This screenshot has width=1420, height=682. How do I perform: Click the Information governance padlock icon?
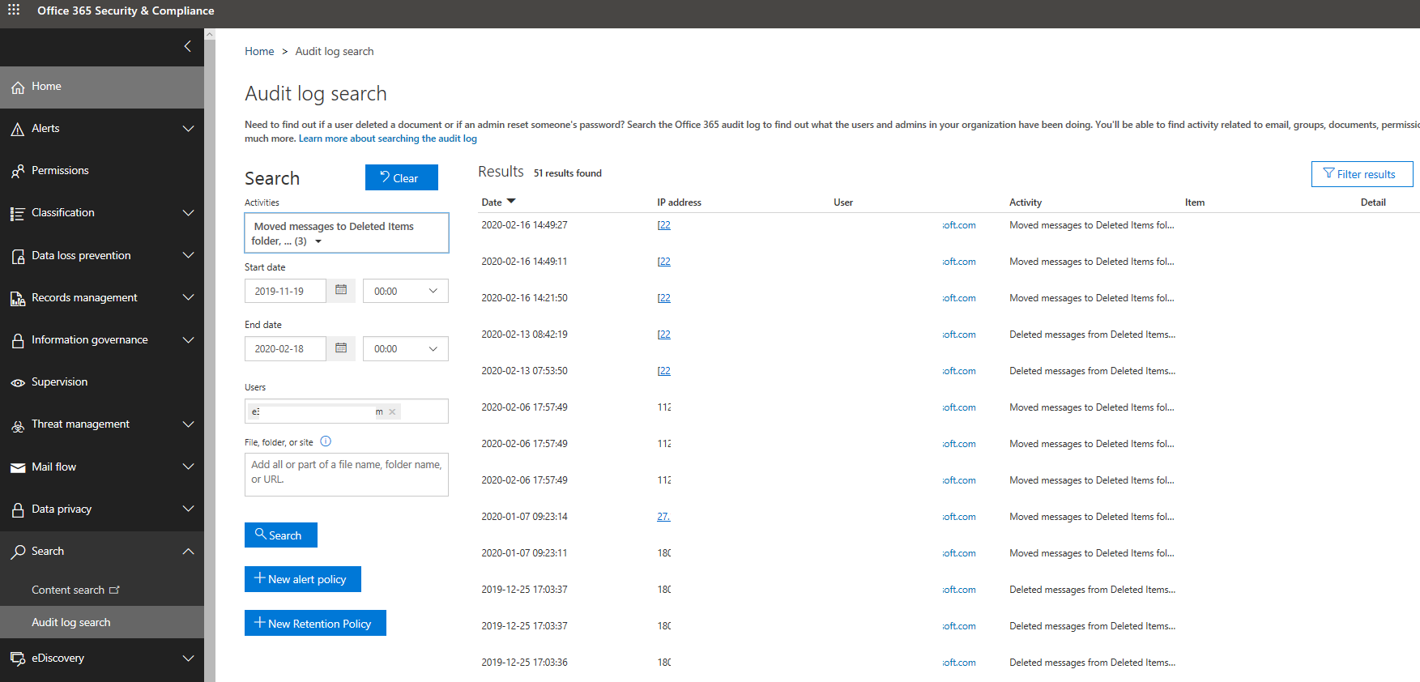tap(17, 341)
